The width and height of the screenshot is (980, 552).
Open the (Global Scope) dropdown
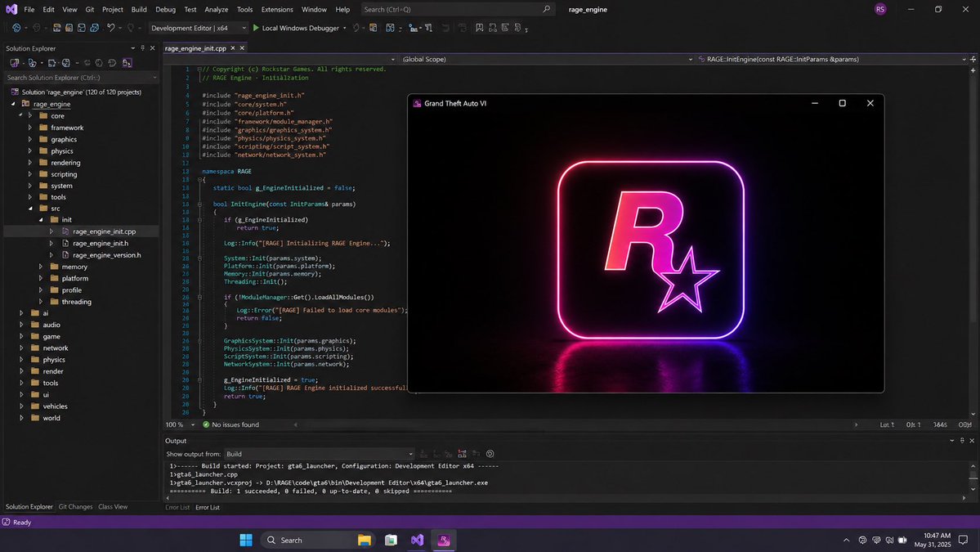[x=548, y=60]
